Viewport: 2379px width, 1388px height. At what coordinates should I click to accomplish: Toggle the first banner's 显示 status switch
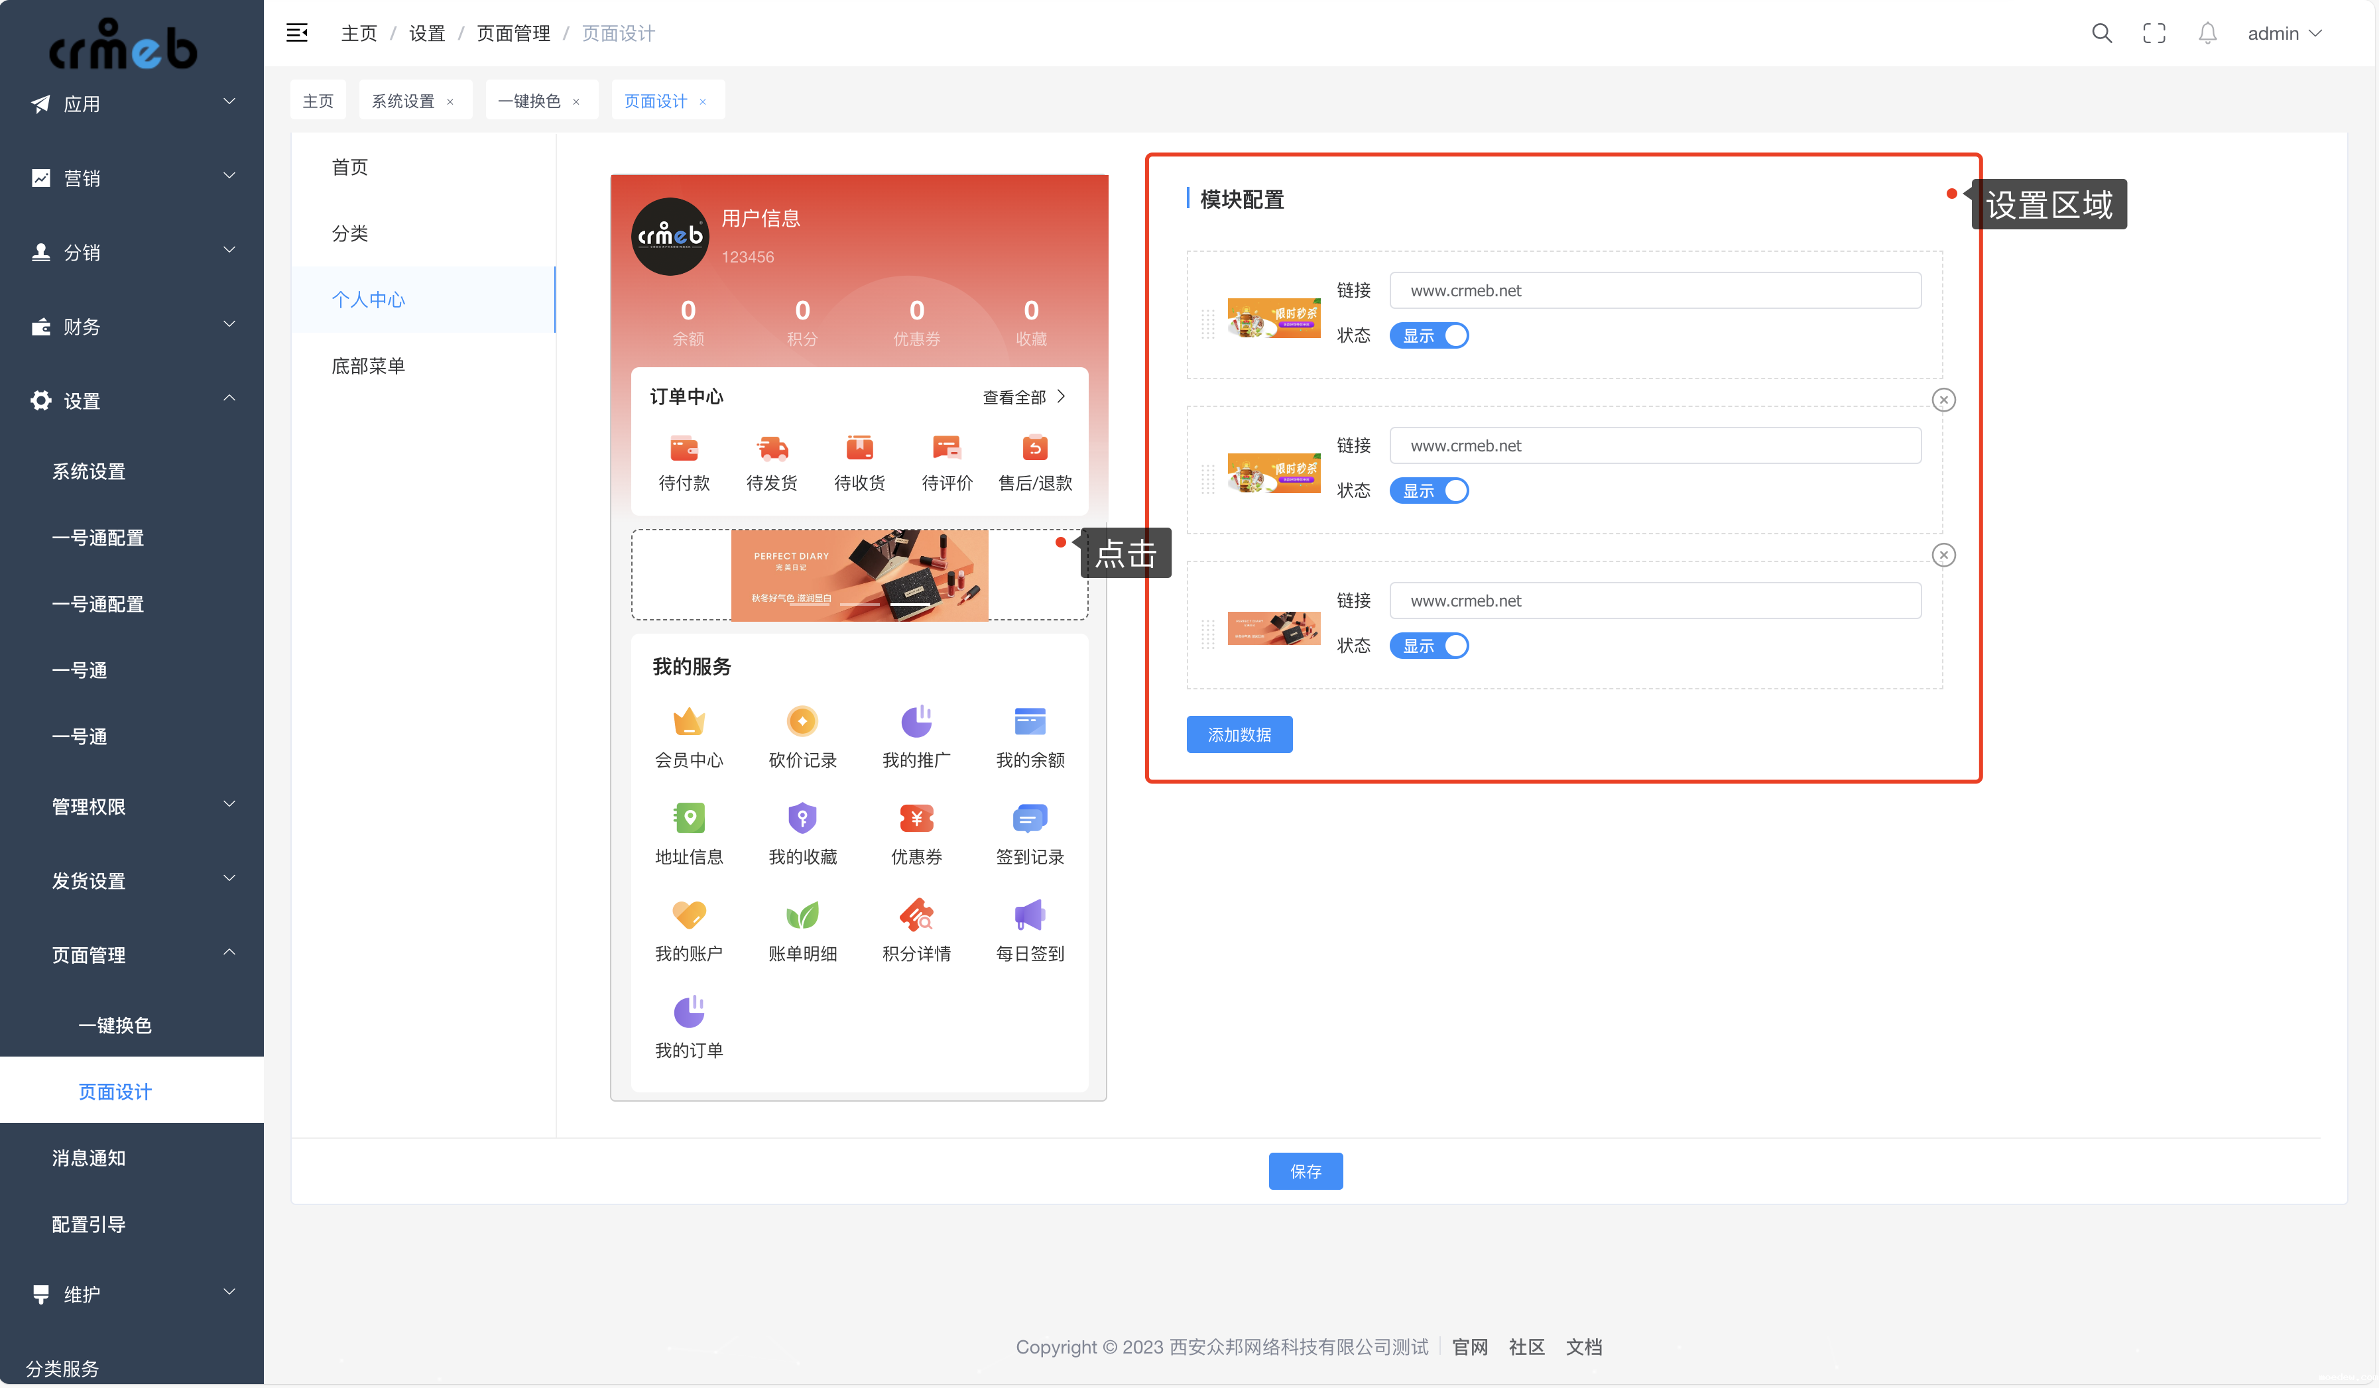[x=1428, y=336]
